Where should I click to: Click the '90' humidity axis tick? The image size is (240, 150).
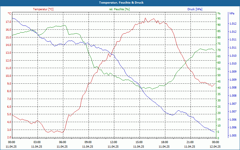(x=219, y=25)
